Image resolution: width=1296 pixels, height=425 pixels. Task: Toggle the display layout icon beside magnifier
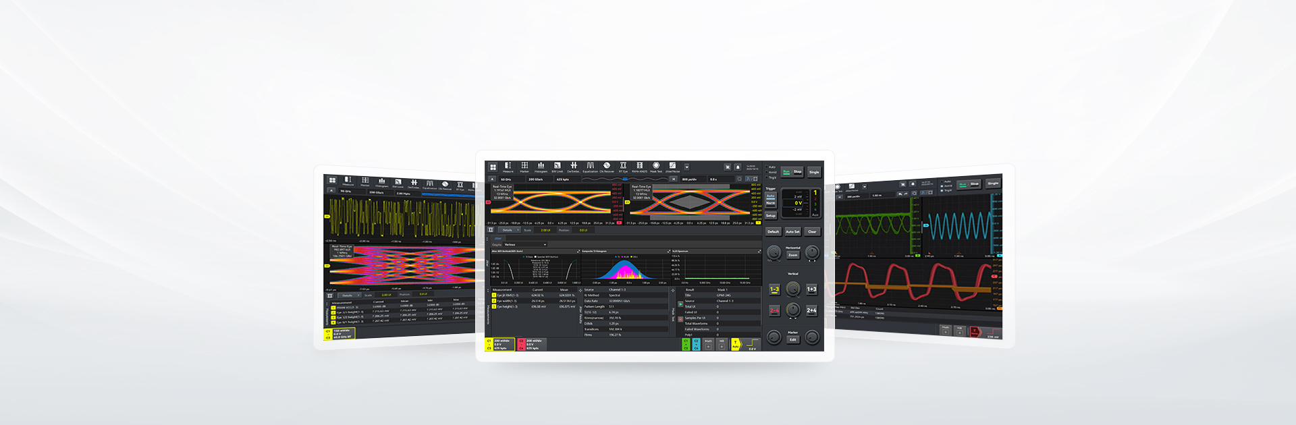coord(751,179)
